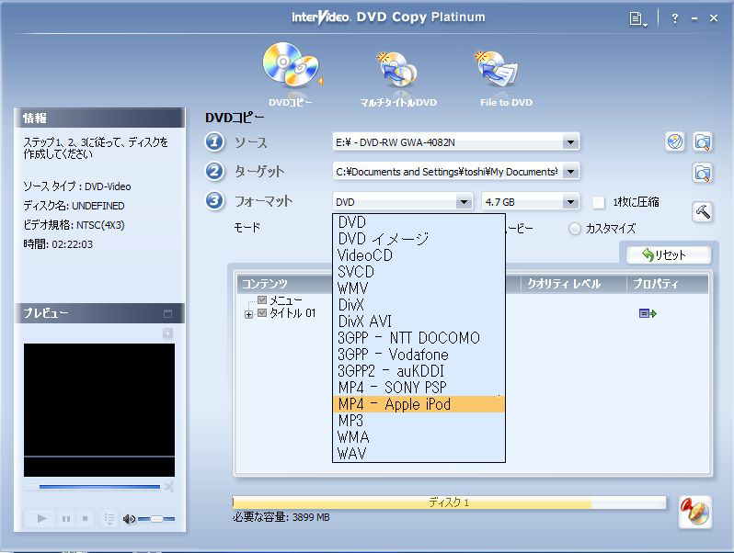Click the browse icon beside target path
This screenshot has height=553, width=734.
coord(703,172)
